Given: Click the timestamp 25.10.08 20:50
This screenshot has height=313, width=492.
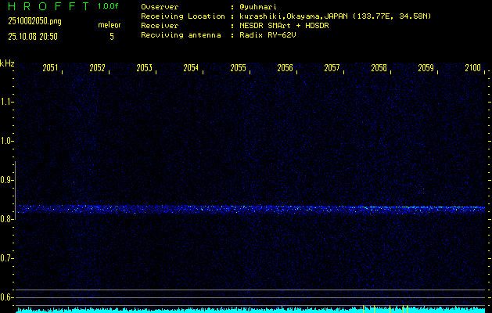Looking at the screenshot, I should [x=33, y=37].
